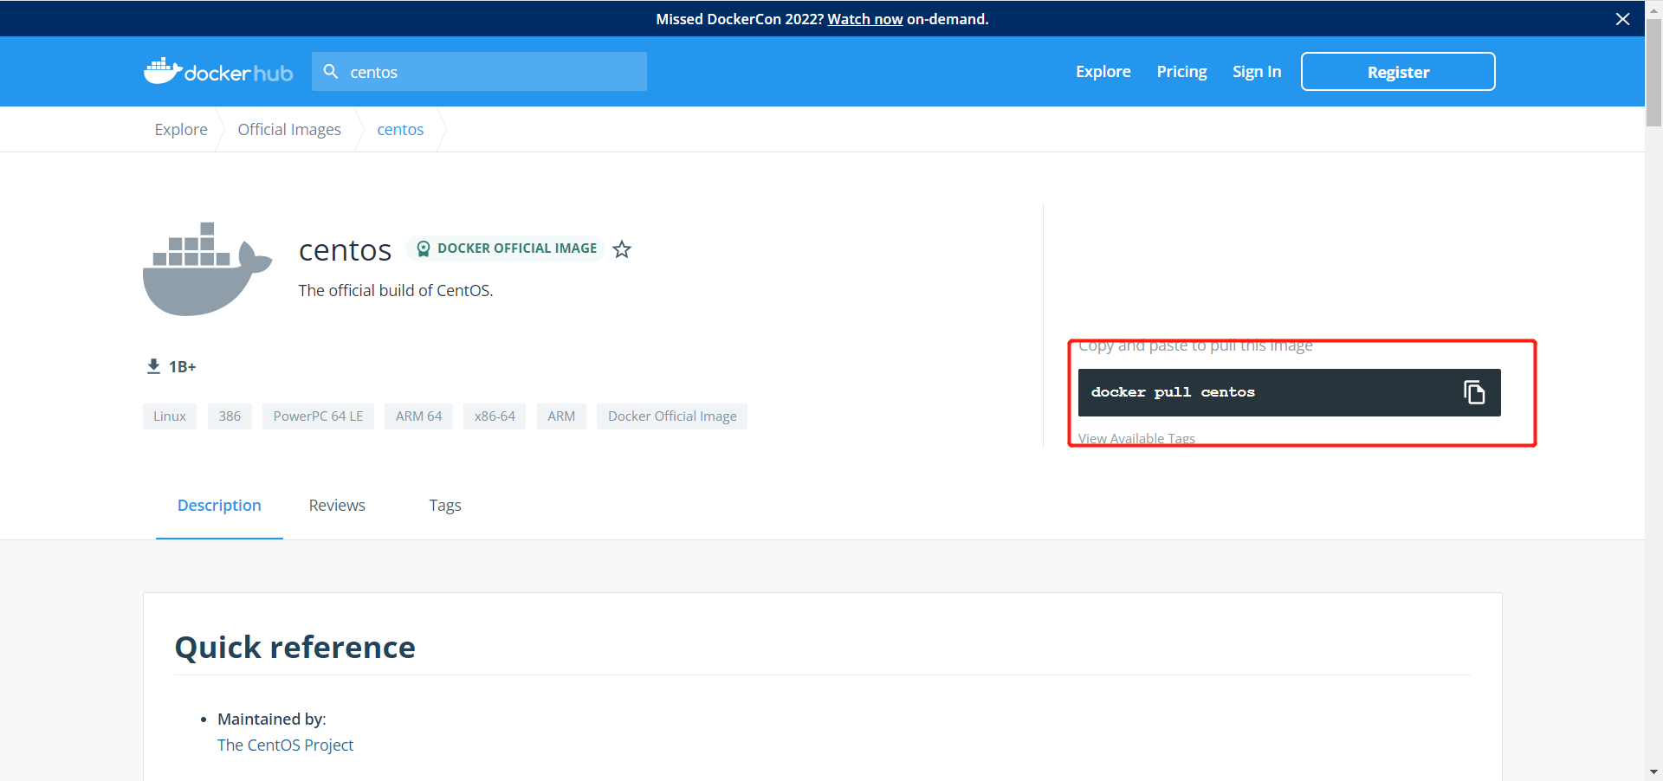Open The CentOS Project link

(x=285, y=745)
